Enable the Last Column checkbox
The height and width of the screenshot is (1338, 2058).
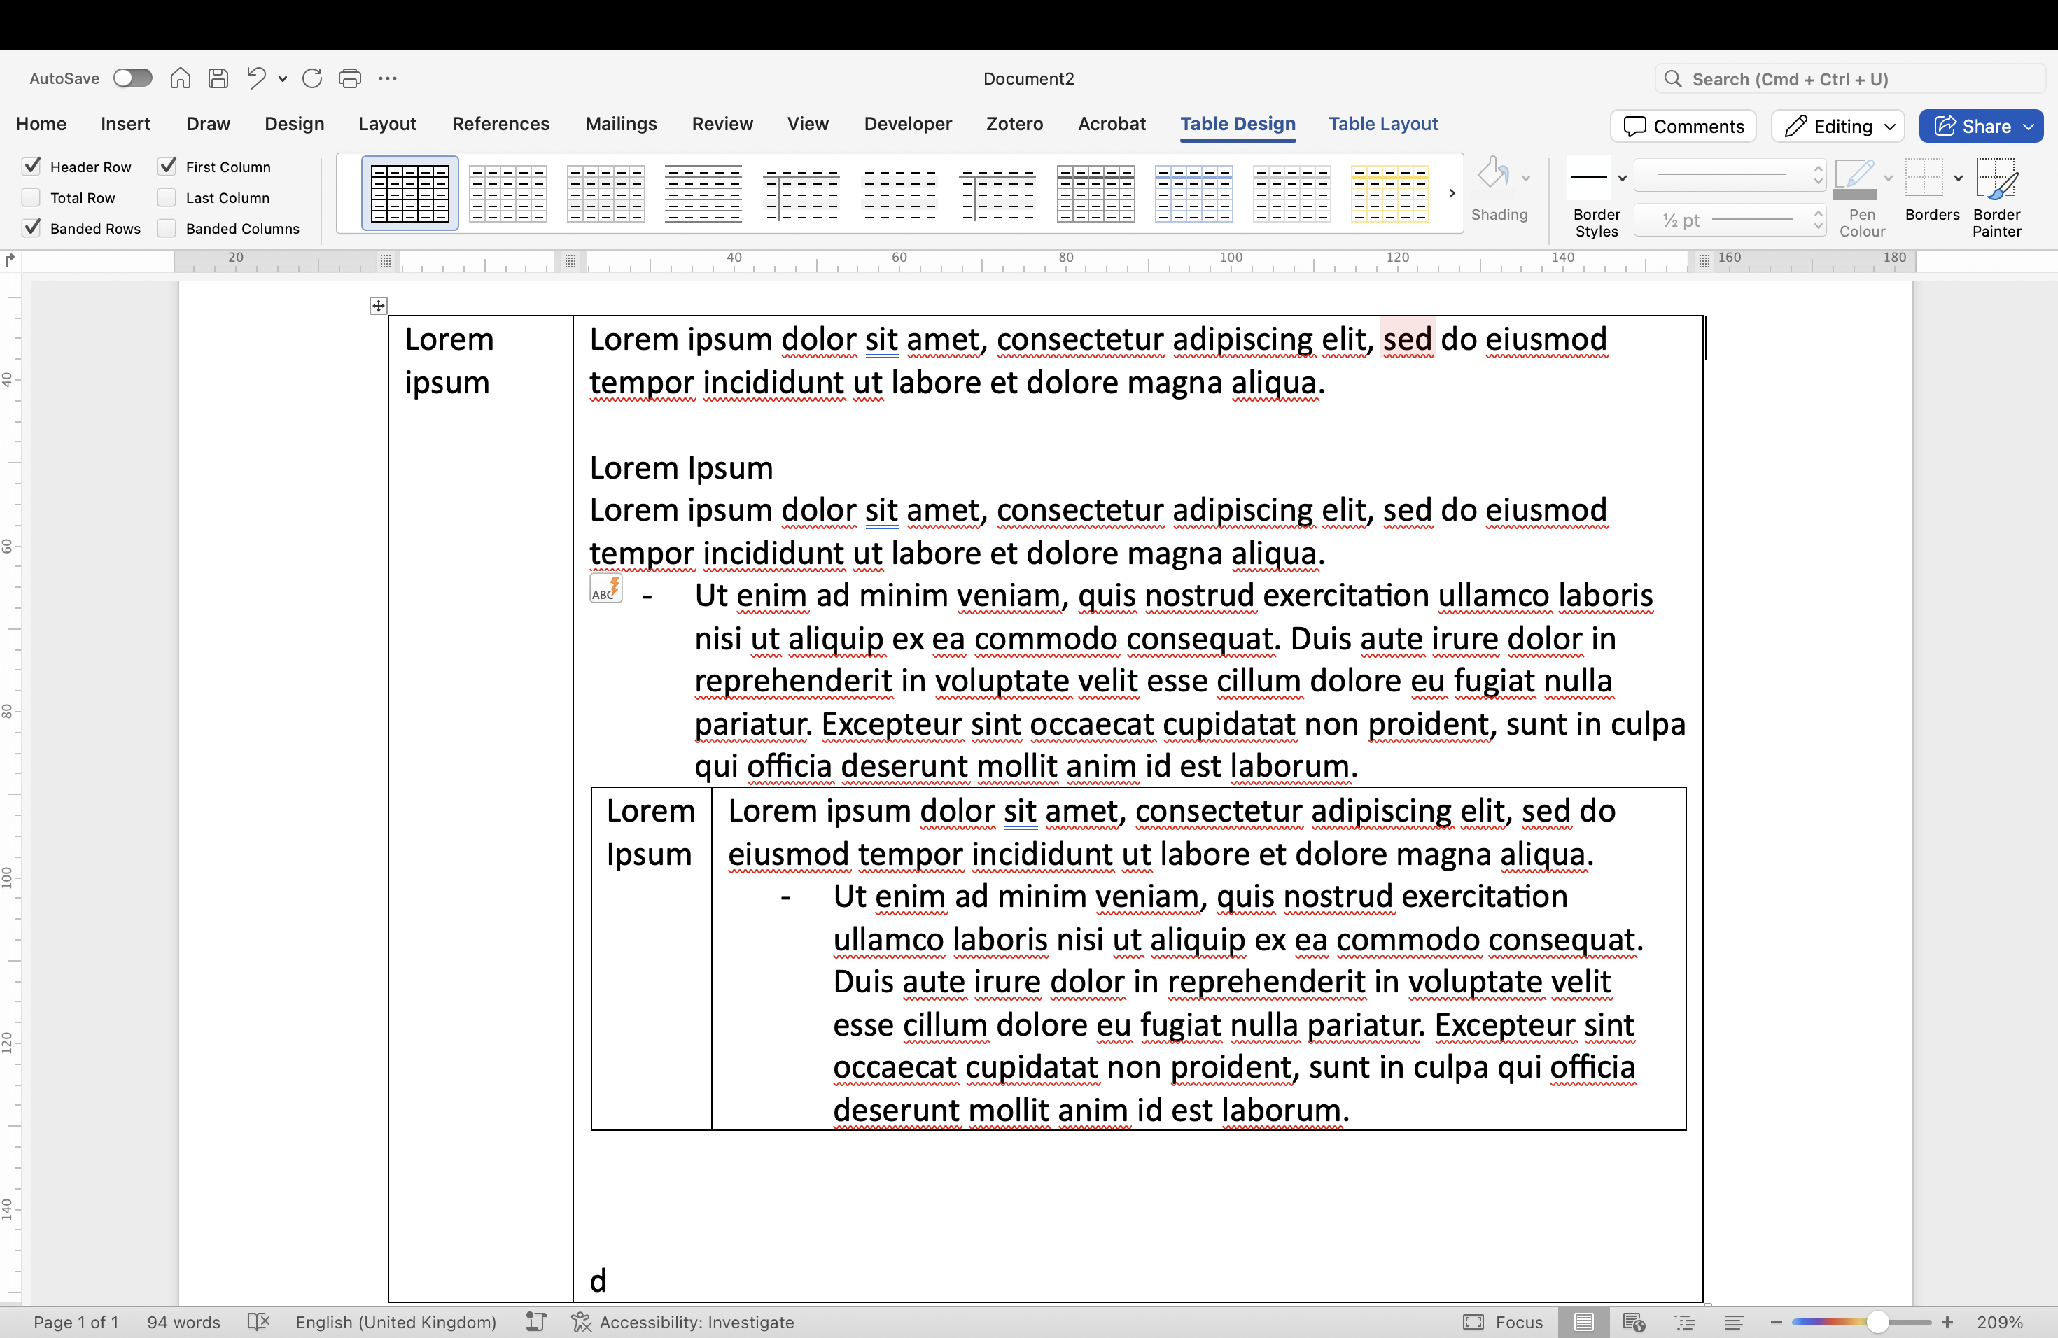click(168, 197)
